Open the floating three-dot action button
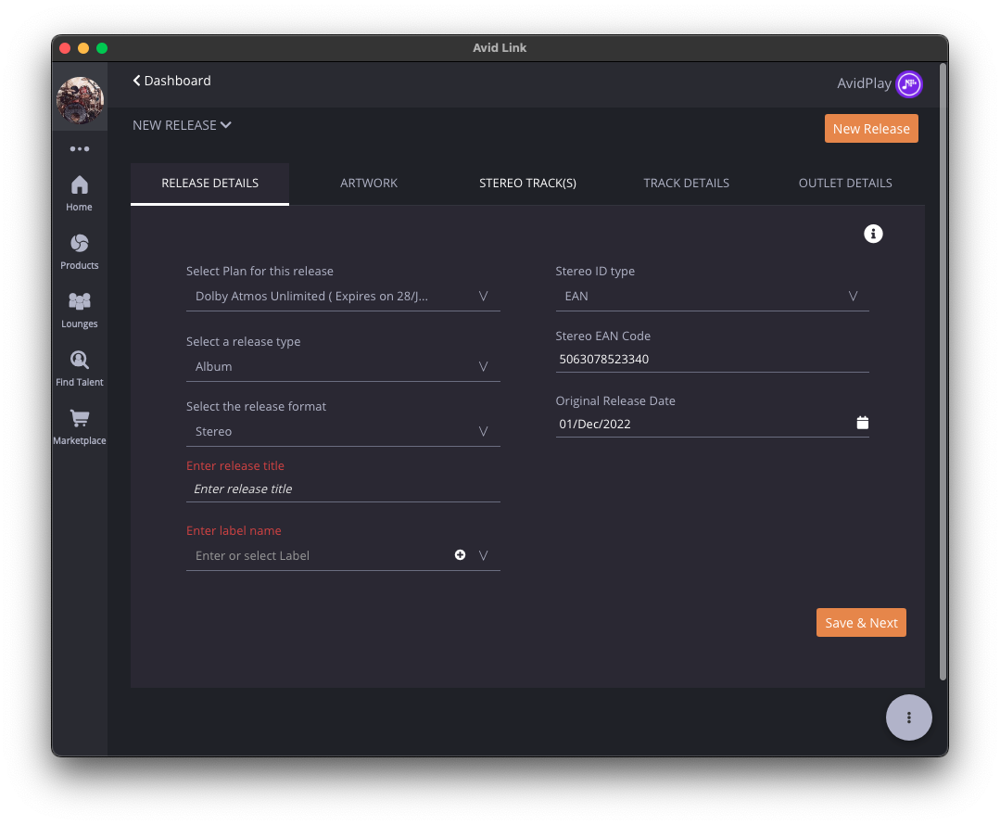Image resolution: width=1000 pixels, height=825 pixels. tap(909, 717)
